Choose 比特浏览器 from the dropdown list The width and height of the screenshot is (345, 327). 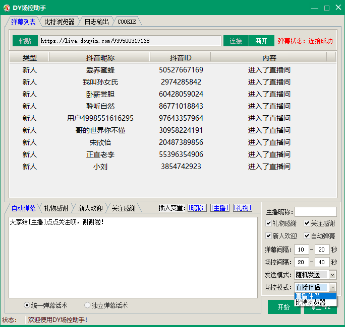point(315,302)
